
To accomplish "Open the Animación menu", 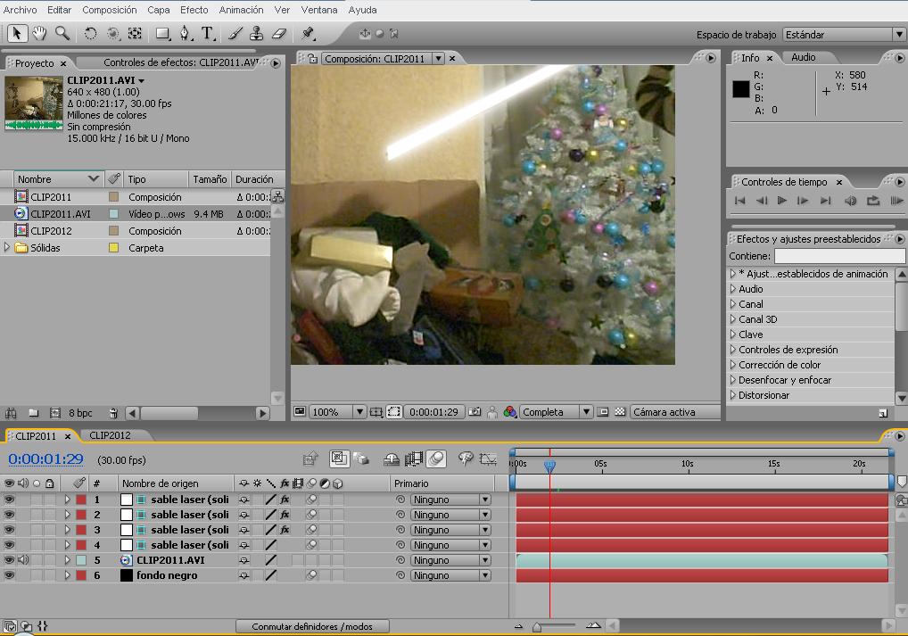I will [x=241, y=10].
